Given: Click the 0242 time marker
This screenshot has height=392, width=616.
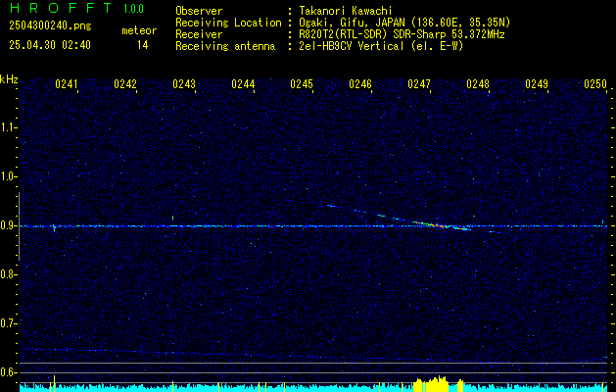Looking at the screenshot, I should (x=125, y=84).
